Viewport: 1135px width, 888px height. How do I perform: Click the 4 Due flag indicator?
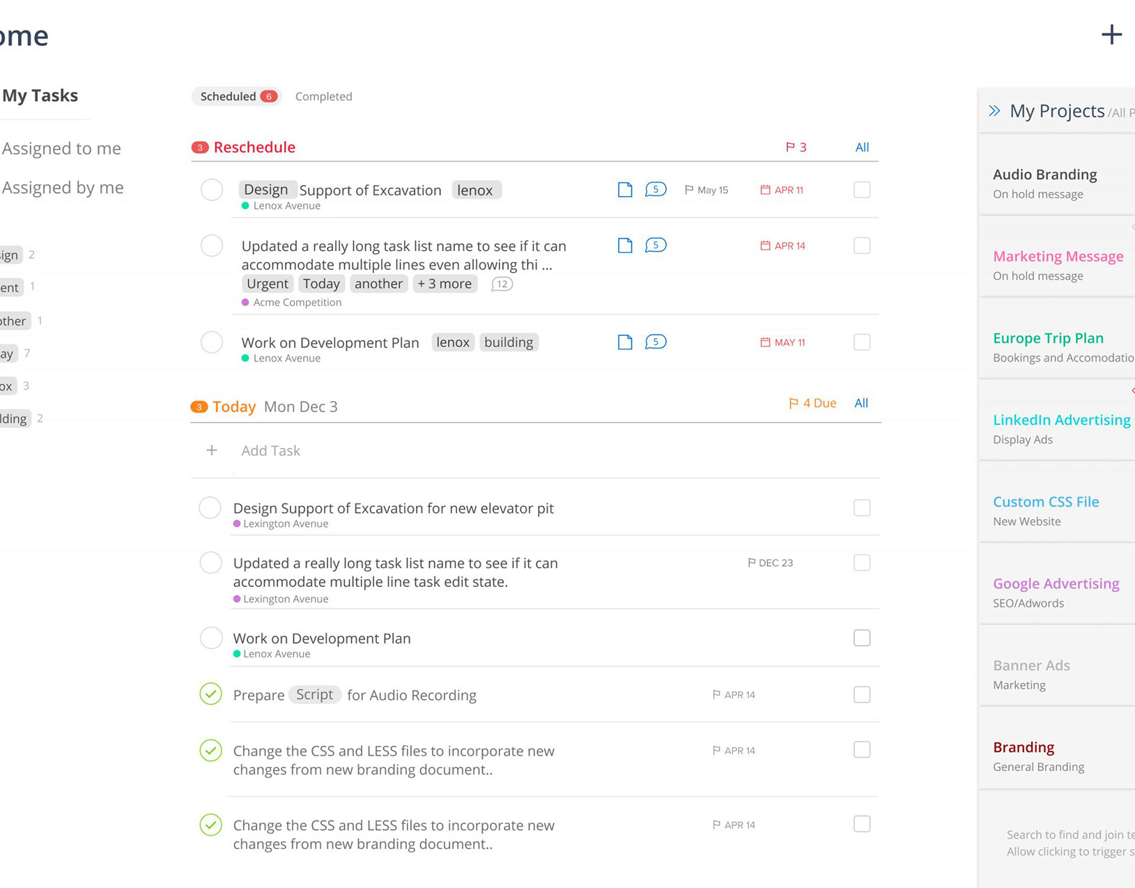coord(812,403)
